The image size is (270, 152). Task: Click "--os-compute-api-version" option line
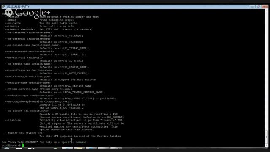tap(38, 101)
